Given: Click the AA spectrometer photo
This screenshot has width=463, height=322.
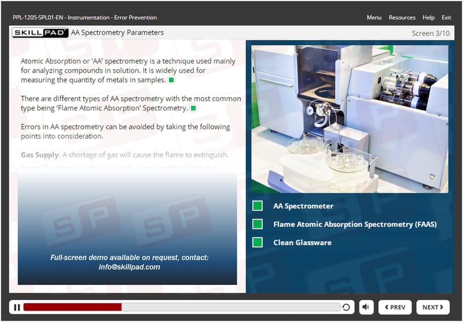Looking at the screenshot, I should [x=350, y=119].
